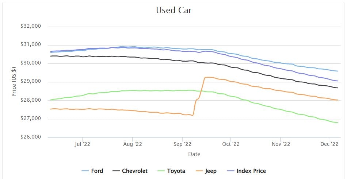The height and width of the screenshot is (179, 347).
Task: Click the "Price (US $)" axis title
Action: 14,82
